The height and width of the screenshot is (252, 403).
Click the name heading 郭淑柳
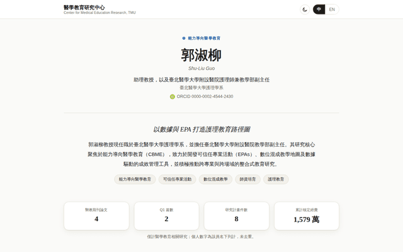201,55
